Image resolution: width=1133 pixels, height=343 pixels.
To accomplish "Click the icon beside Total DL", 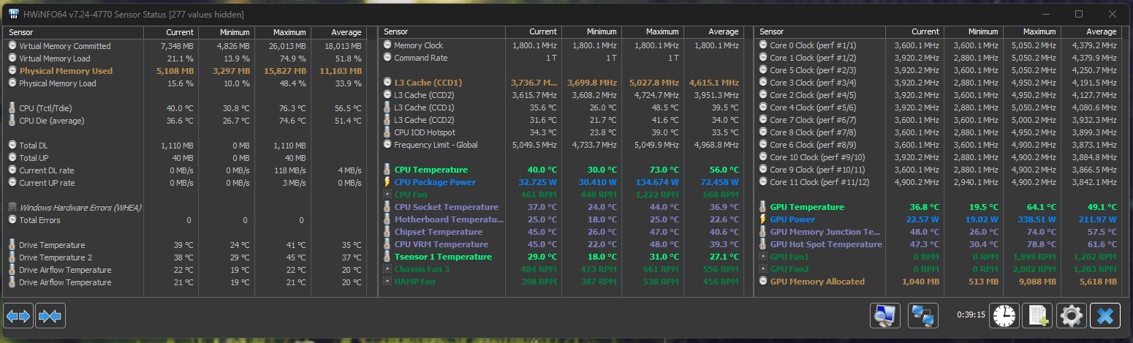I will pos(12,146).
